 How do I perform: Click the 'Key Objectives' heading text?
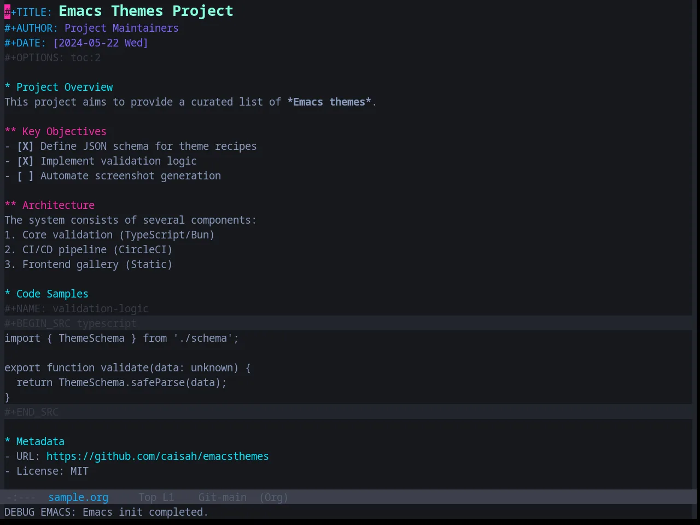65,131
